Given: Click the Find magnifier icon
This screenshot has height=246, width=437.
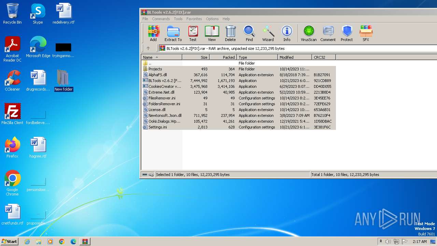Looking at the screenshot, I should (249, 33).
